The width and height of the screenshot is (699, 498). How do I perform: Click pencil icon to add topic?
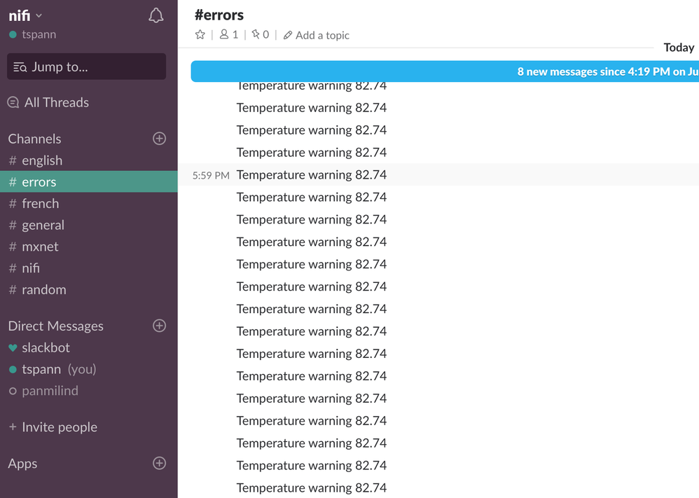(288, 35)
